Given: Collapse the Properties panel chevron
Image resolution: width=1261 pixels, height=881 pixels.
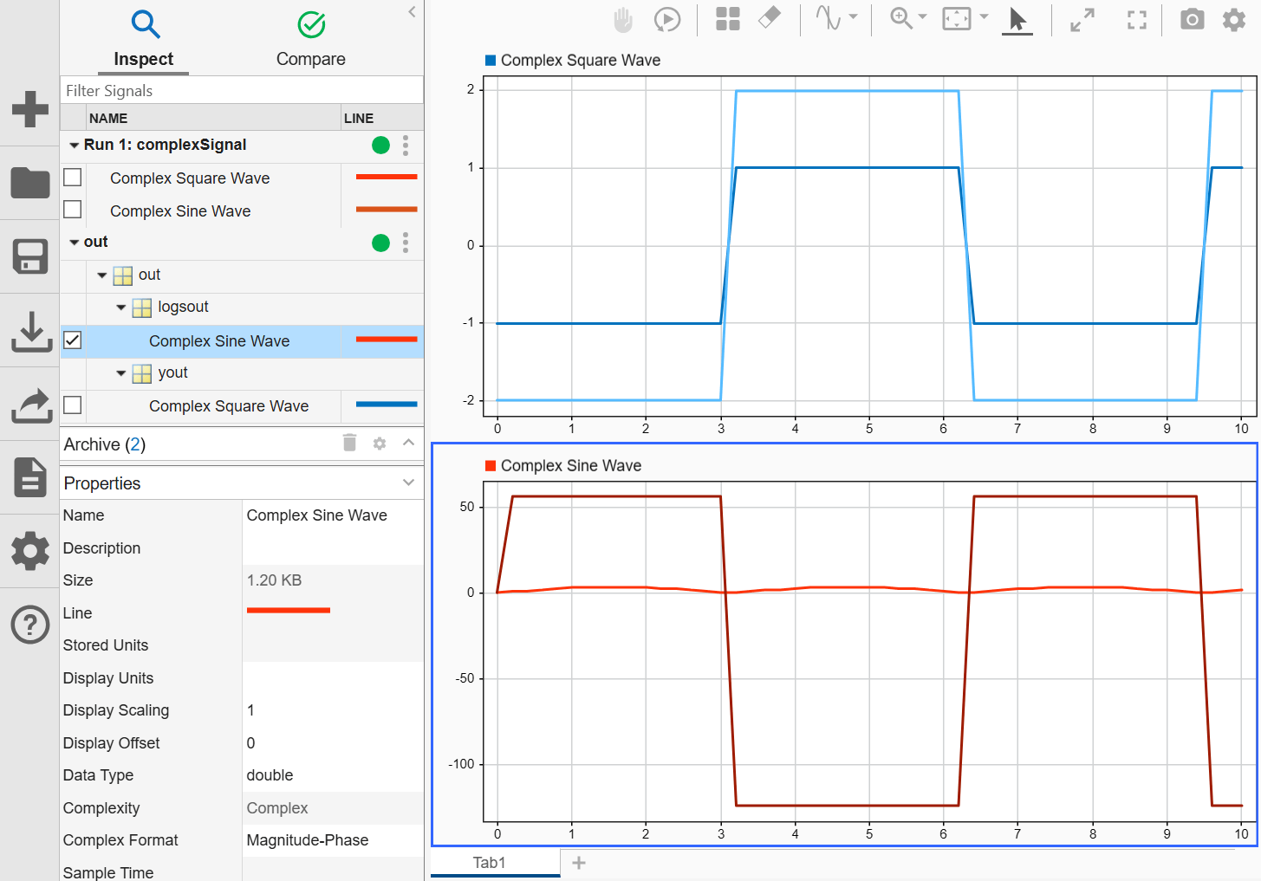Looking at the screenshot, I should click(409, 483).
